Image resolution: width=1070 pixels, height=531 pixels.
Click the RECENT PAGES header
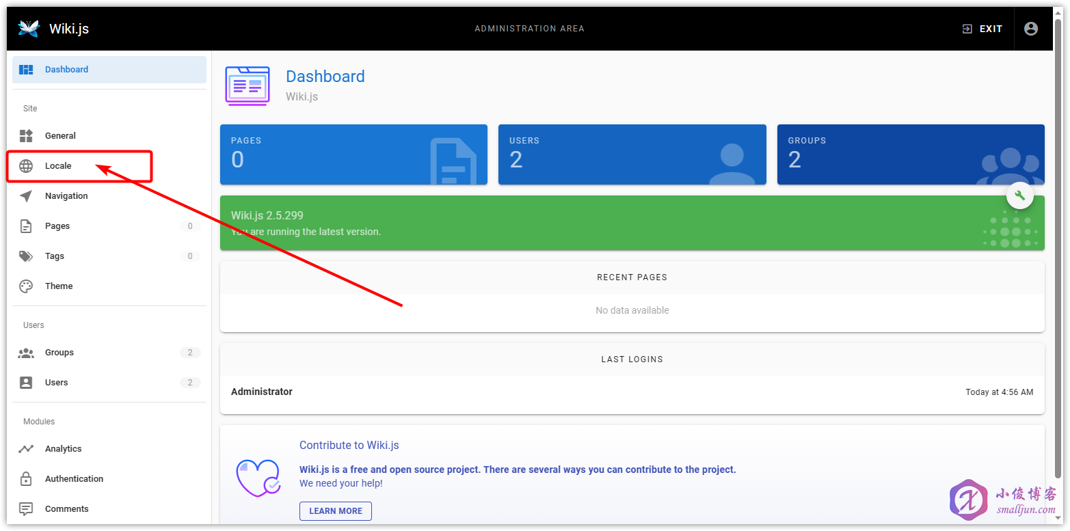pos(632,277)
